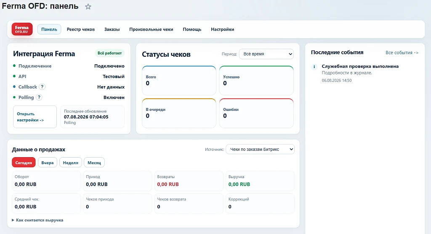The image size is (431, 234).
Task: Click the 'В очереди' receipts status card
Action: (179, 113)
